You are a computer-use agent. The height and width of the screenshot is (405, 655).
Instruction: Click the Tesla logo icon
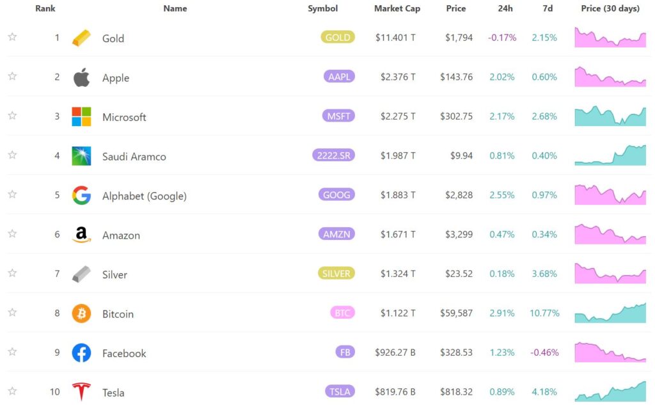point(81,392)
